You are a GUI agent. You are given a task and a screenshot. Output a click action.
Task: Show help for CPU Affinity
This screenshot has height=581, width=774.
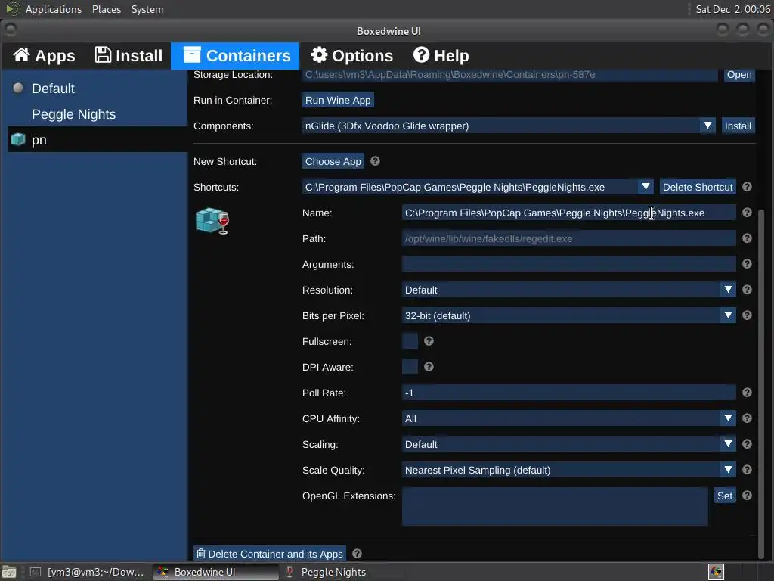[747, 418]
